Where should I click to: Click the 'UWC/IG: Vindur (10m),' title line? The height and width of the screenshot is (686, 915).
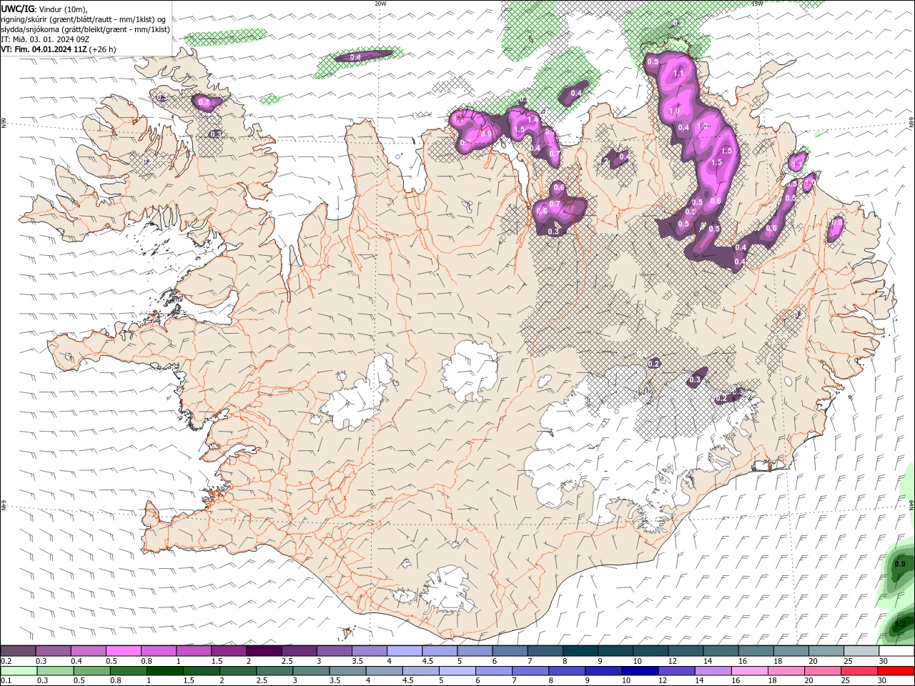coord(44,9)
